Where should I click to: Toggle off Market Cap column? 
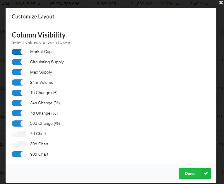coord(19,52)
